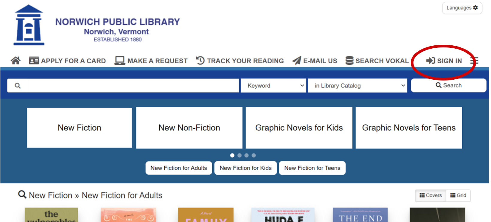The height and width of the screenshot is (222, 491).
Task: Click the Languages gear button
Action: 462,8
